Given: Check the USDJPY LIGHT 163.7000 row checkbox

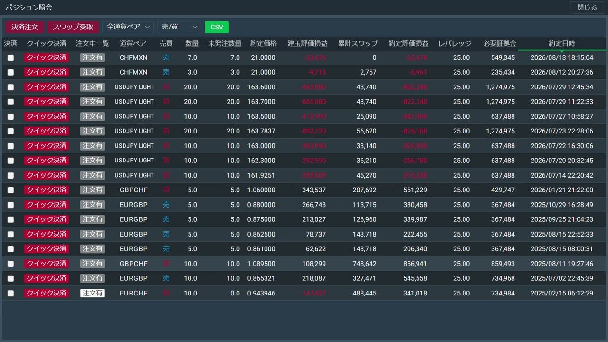Looking at the screenshot, I should (10, 102).
